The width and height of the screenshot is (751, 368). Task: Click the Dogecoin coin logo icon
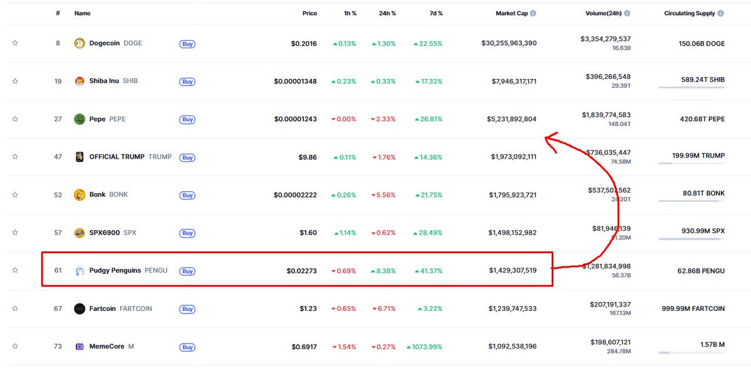tap(80, 43)
